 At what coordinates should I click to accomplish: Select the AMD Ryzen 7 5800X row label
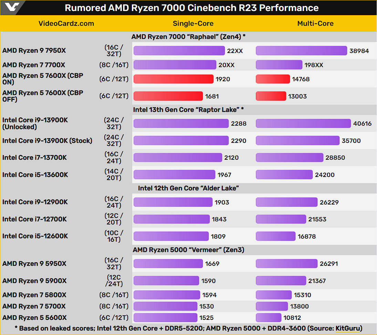(x=34, y=295)
